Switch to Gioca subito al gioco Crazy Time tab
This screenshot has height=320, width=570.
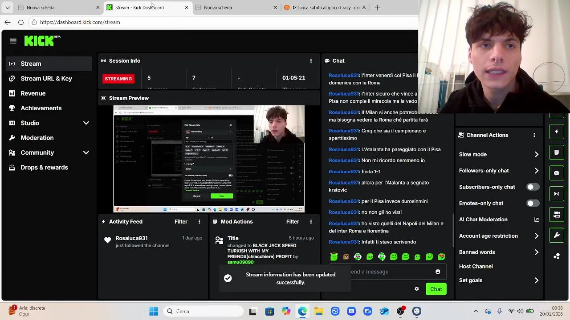click(x=325, y=8)
